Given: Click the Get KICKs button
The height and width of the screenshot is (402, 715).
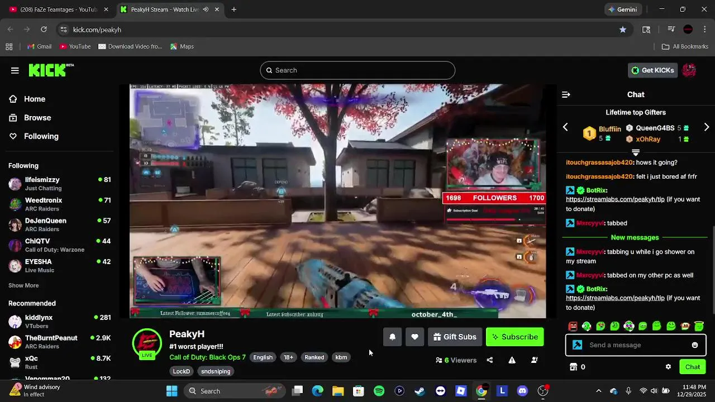Looking at the screenshot, I should tap(652, 70).
